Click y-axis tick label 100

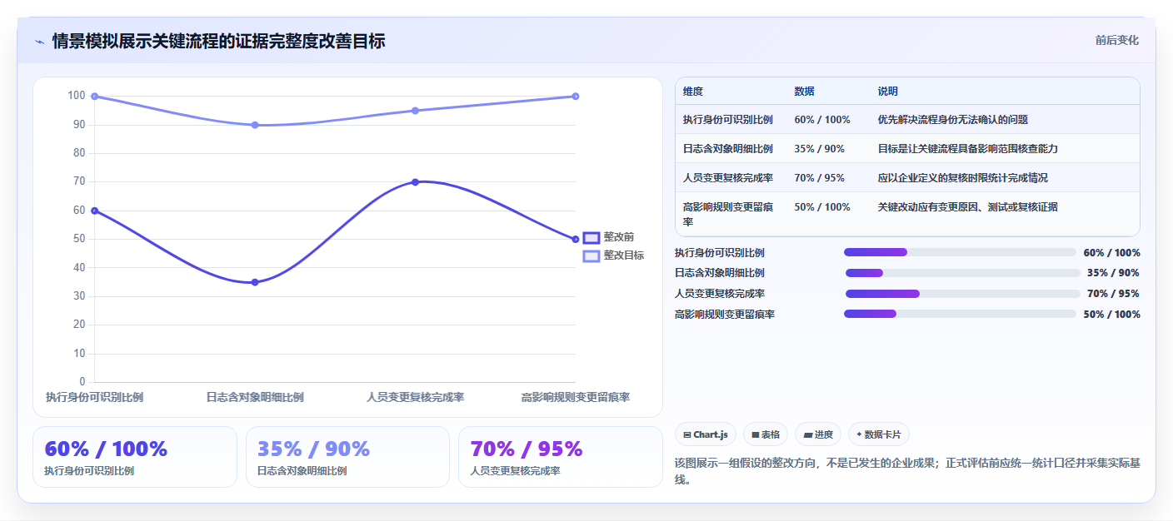(x=77, y=97)
